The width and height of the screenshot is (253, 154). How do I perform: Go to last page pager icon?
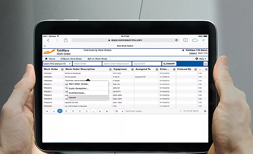(x=107, y=111)
